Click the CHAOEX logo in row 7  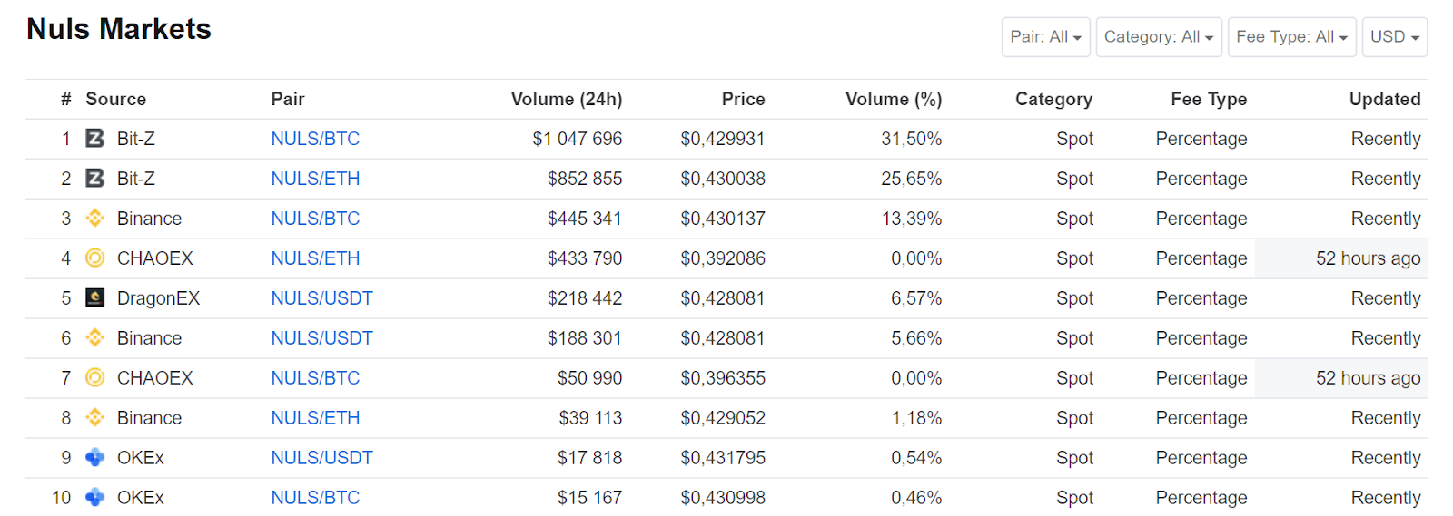(x=94, y=378)
